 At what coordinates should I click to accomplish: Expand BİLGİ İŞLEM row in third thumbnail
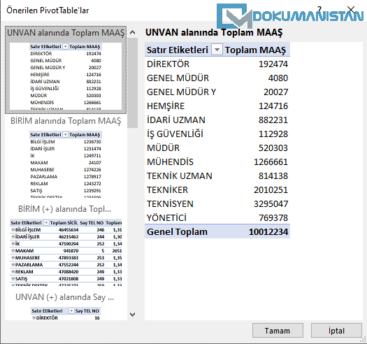tap(13, 230)
